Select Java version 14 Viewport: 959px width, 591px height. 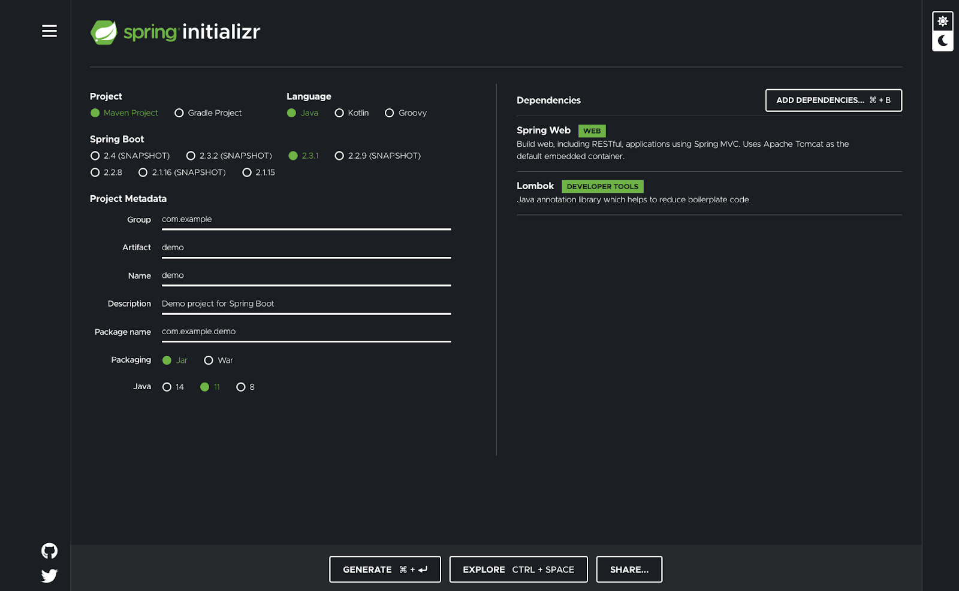tap(173, 387)
